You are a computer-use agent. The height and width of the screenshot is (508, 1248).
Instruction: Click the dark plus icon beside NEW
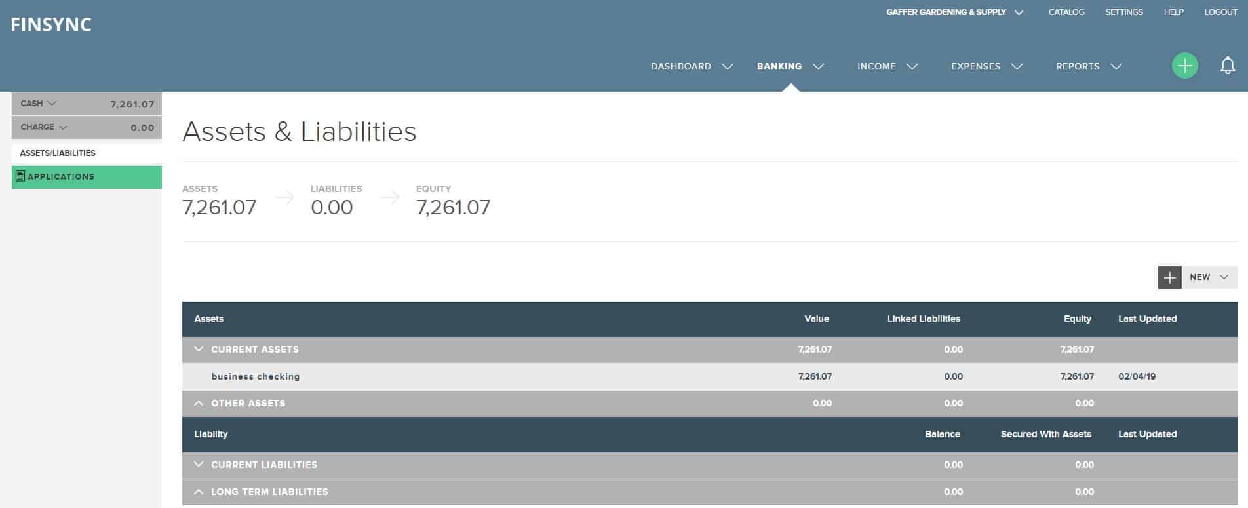pyautogui.click(x=1169, y=277)
